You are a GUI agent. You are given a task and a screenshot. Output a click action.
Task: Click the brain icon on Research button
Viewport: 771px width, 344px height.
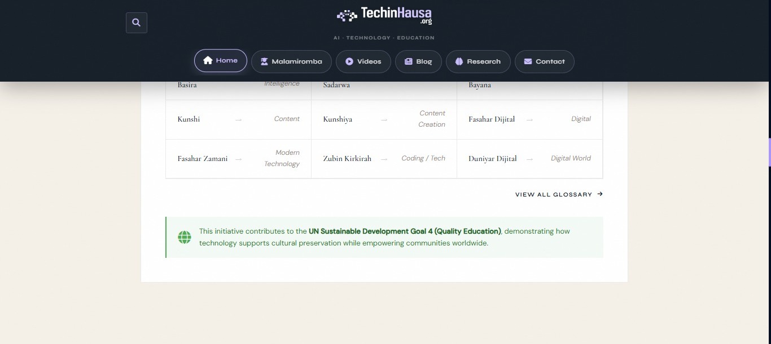click(458, 61)
